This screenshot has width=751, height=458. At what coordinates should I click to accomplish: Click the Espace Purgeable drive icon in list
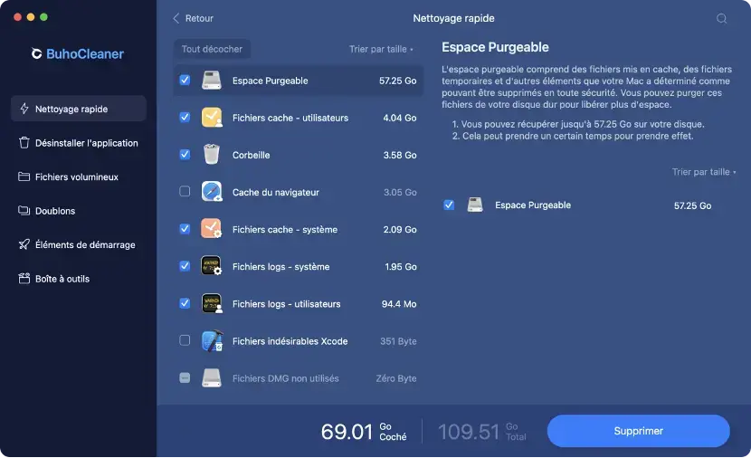[x=211, y=81]
